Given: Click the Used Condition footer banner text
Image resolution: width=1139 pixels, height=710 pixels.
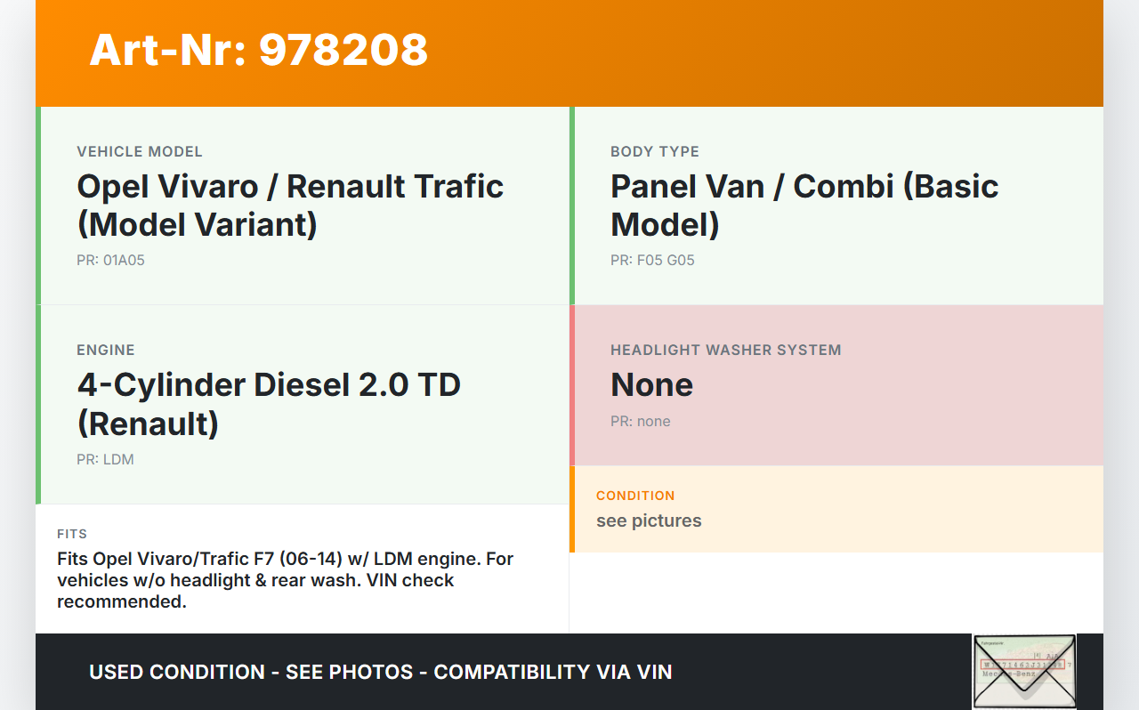Looking at the screenshot, I should click(x=381, y=673).
